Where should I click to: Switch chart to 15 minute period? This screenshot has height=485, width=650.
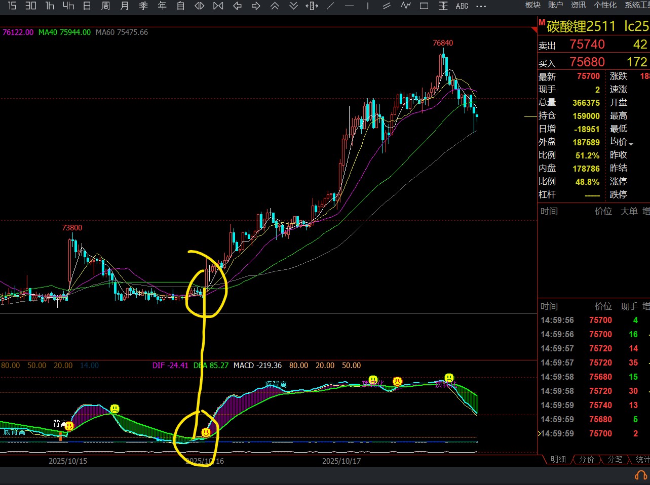tap(12, 6)
